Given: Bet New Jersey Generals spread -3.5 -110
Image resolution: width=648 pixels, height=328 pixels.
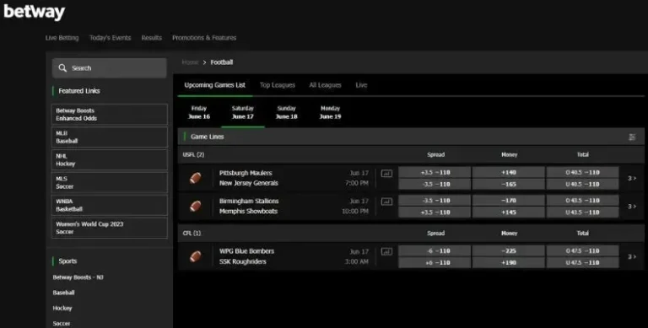Looking at the screenshot, I should 435,185.
